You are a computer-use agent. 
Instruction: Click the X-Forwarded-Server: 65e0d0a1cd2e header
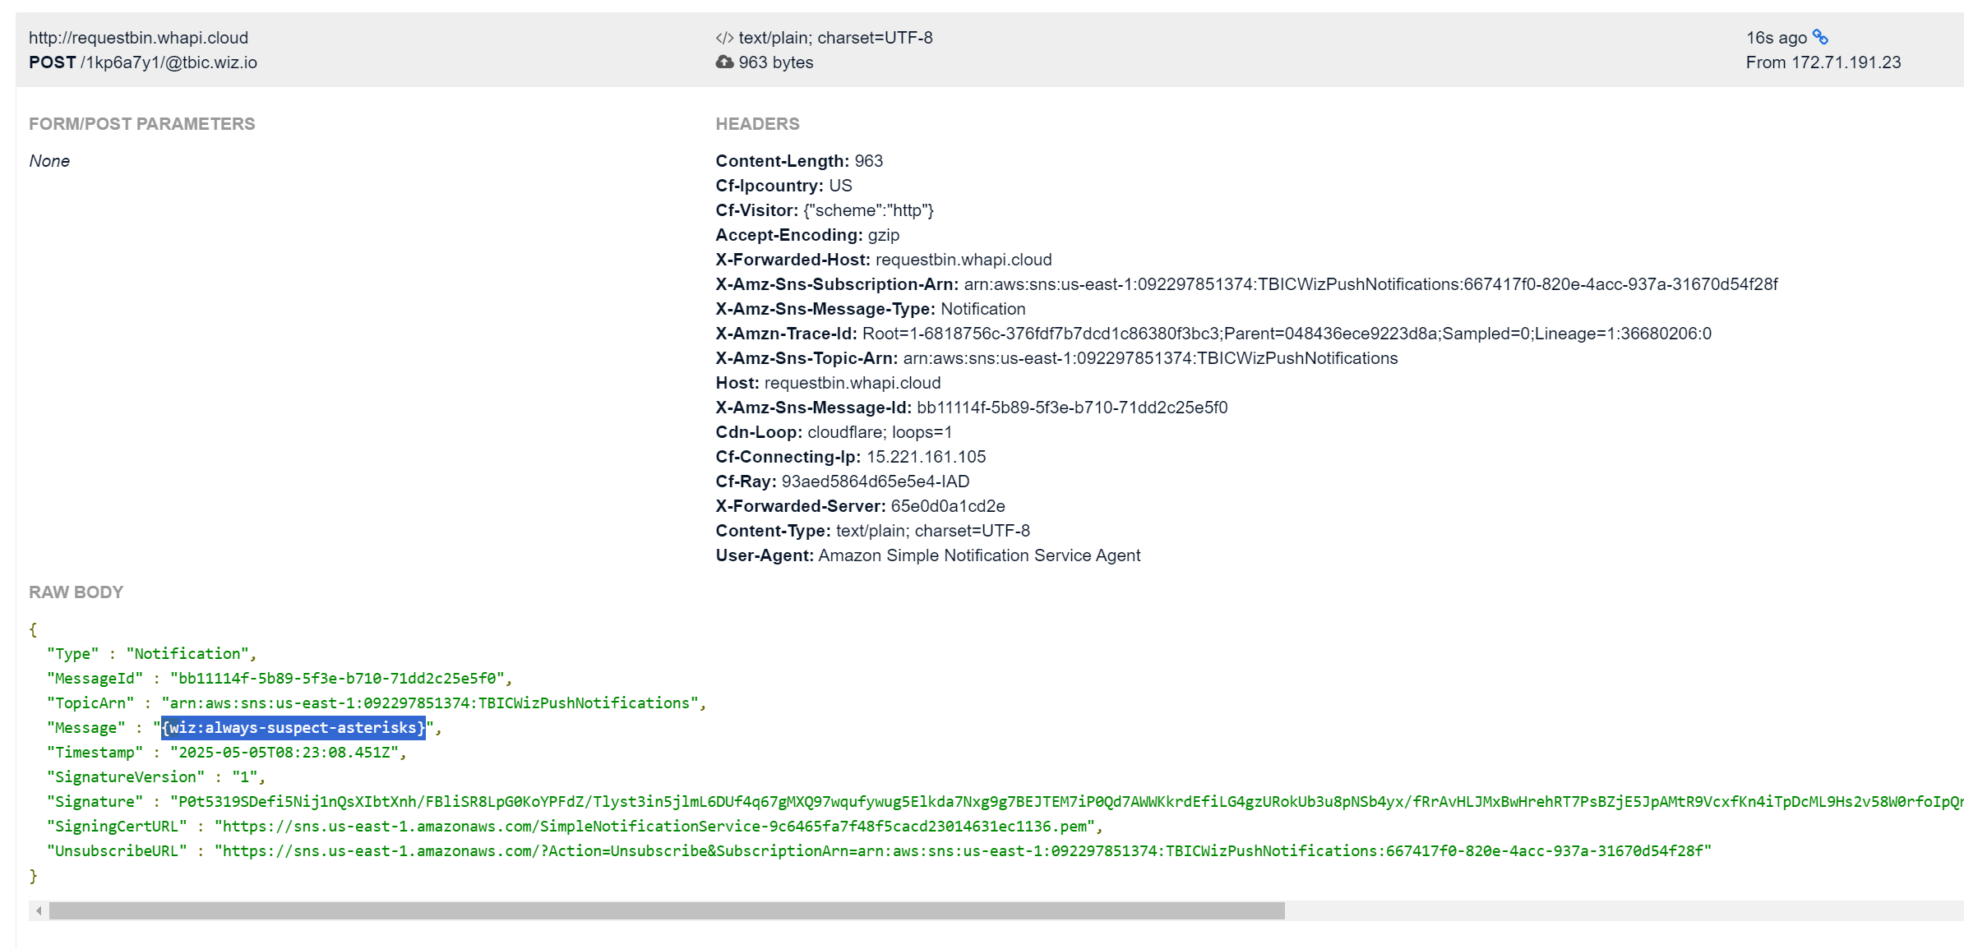860,506
